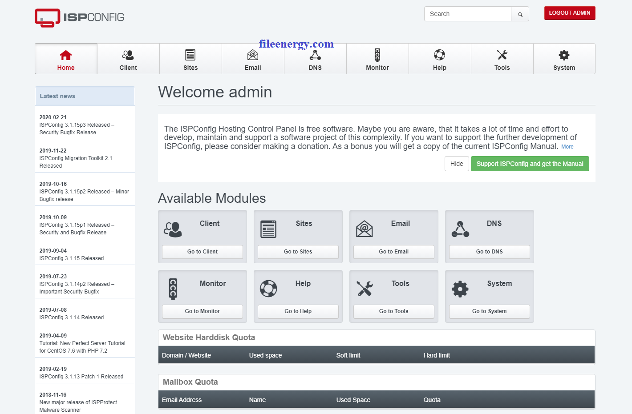Open the System gear nav icon
The height and width of the screenshot is (414, 632).
tap(564, 55)
